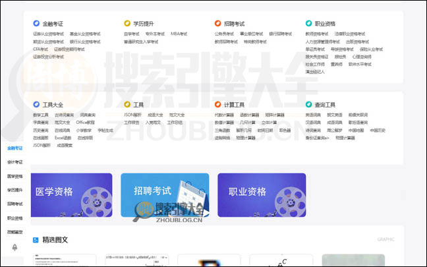Open the 三角函数 link
Viewport: 427px width, 267px height.
[222, 131]
